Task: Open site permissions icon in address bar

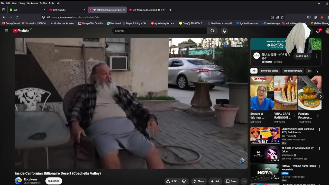Action: 48,17
